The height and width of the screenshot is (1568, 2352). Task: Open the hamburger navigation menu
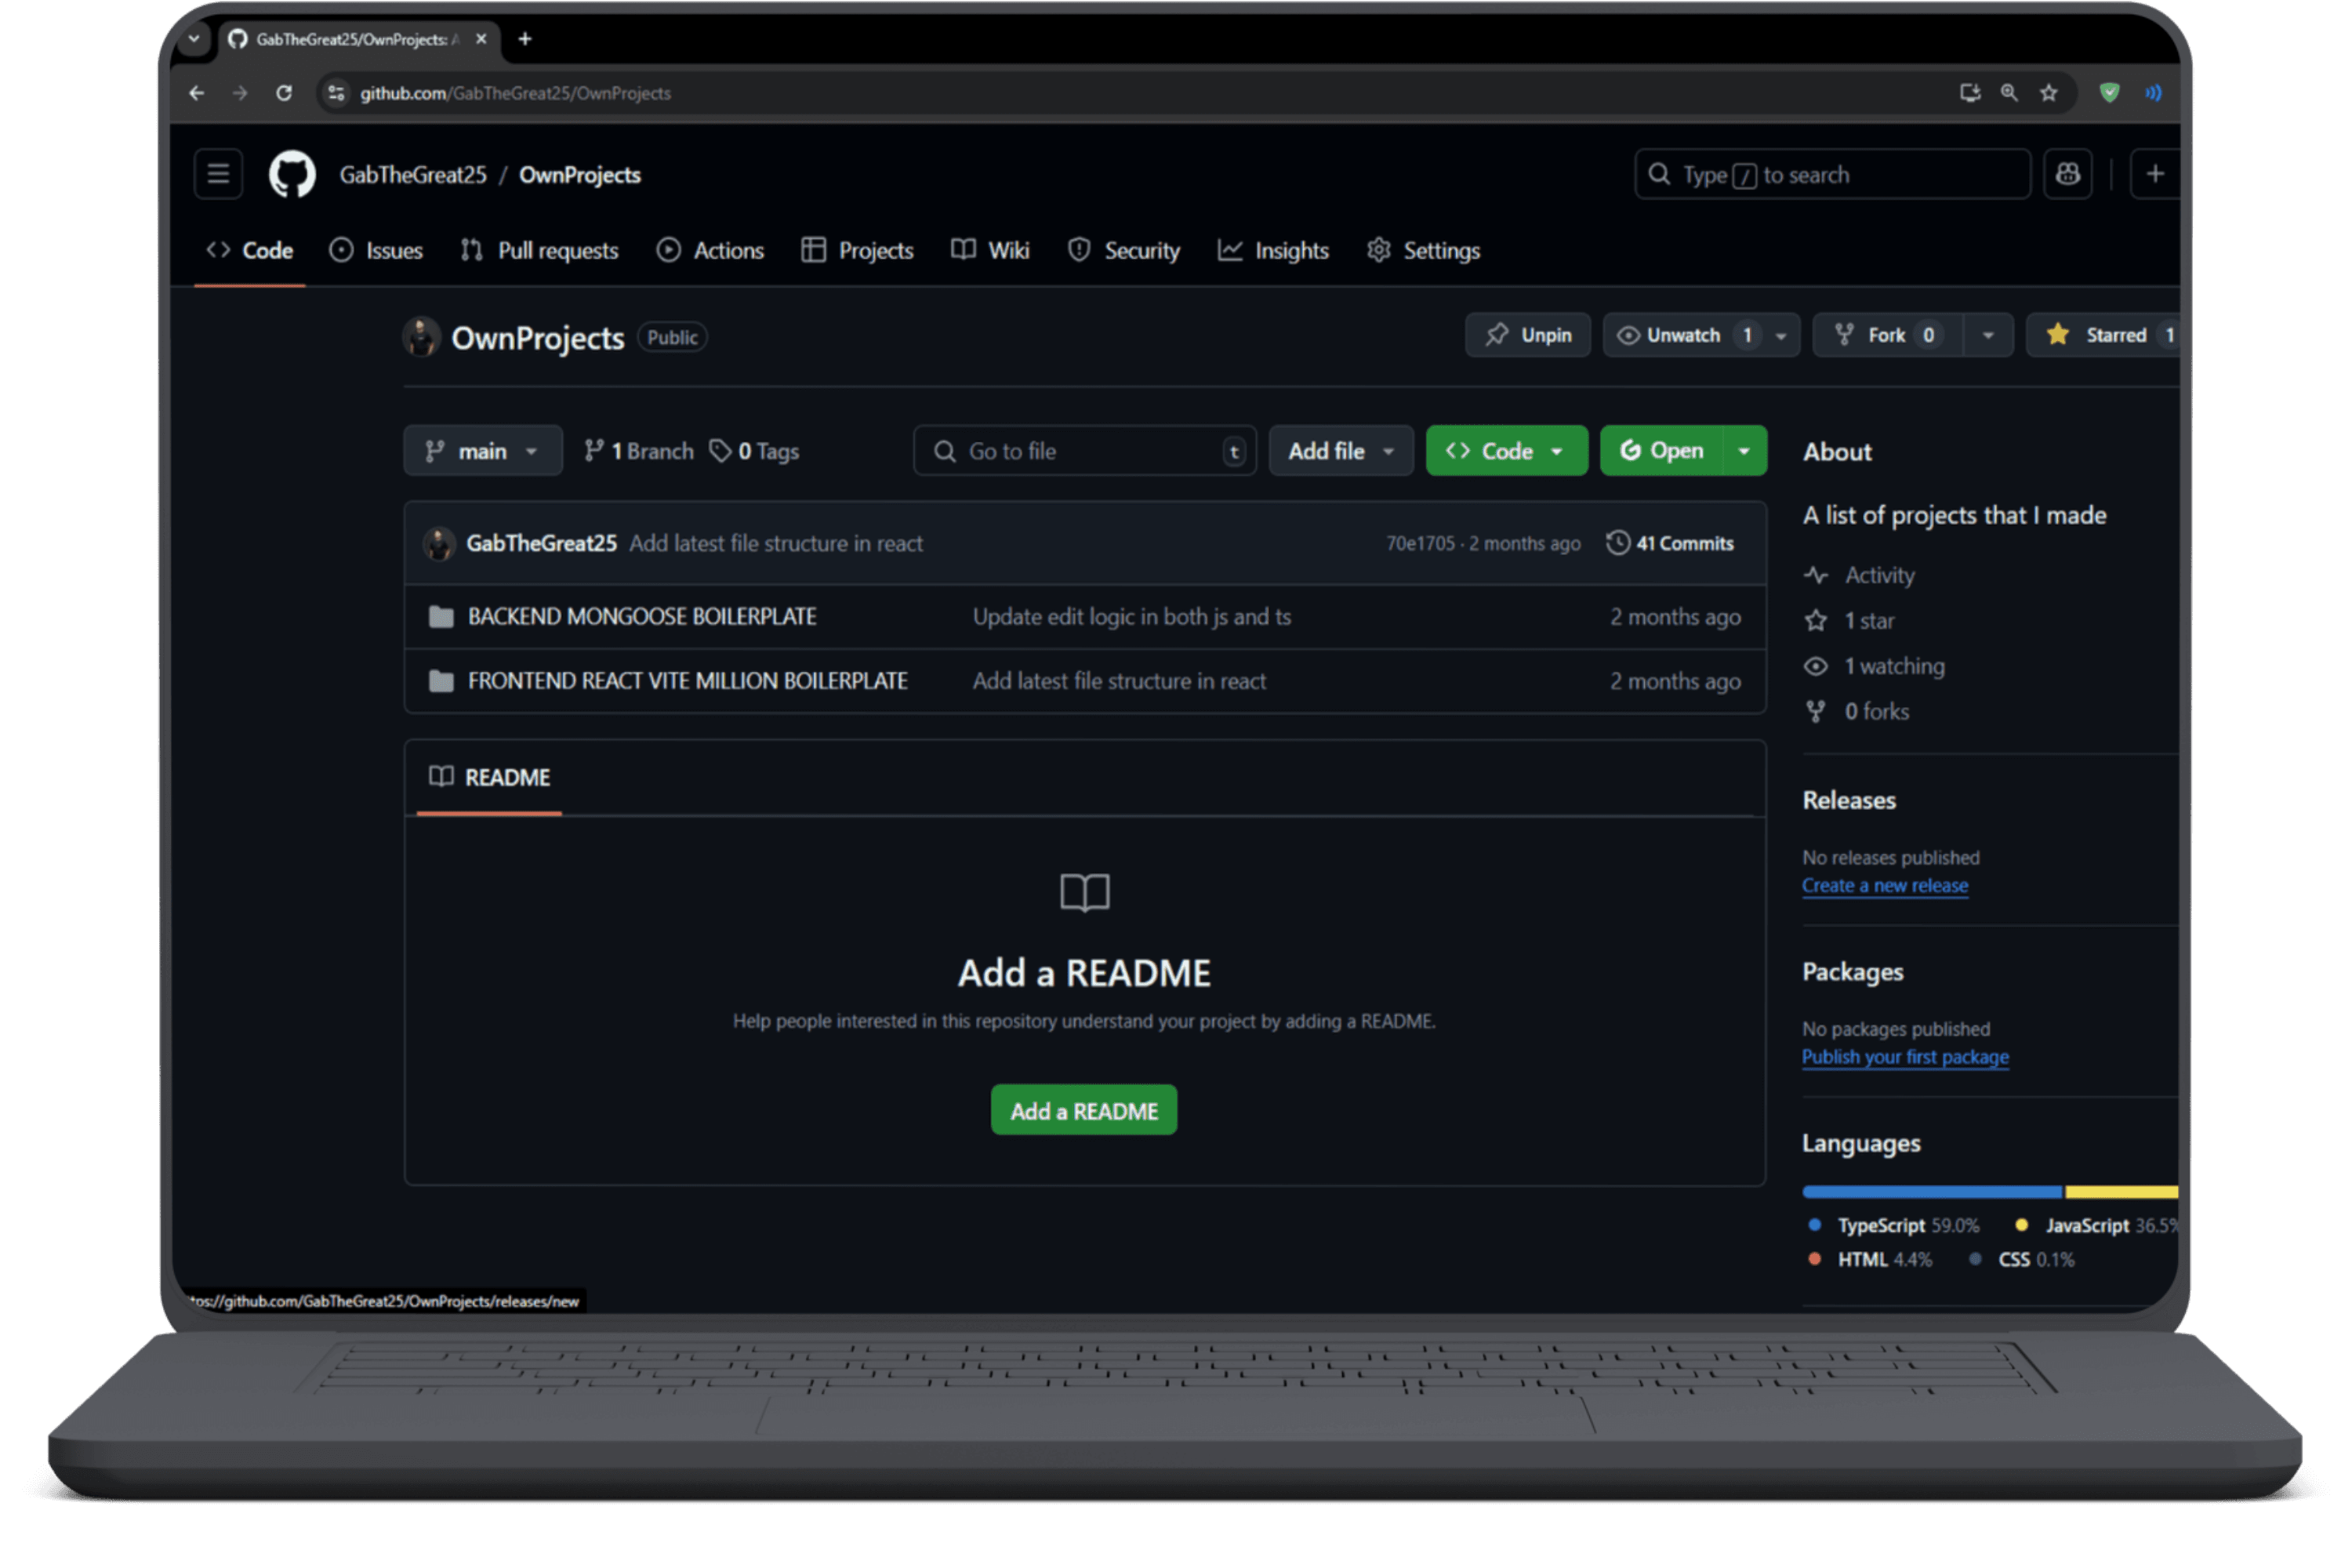click(x=218, y=174)
